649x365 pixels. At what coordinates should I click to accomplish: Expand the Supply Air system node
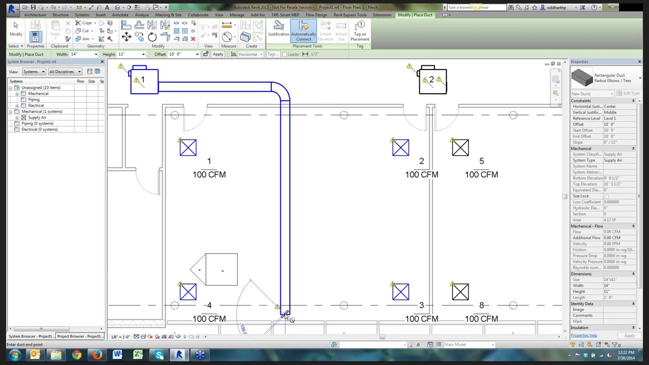click(17, 118)
